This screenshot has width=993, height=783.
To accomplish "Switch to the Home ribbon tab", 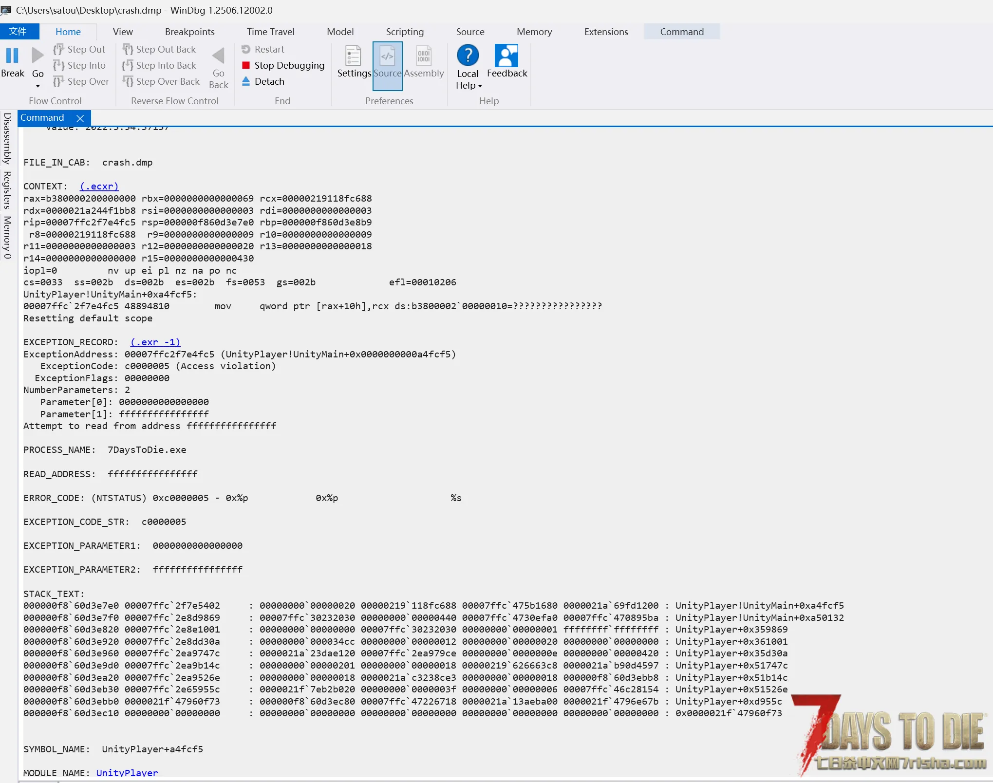I will tap(68, 32).
